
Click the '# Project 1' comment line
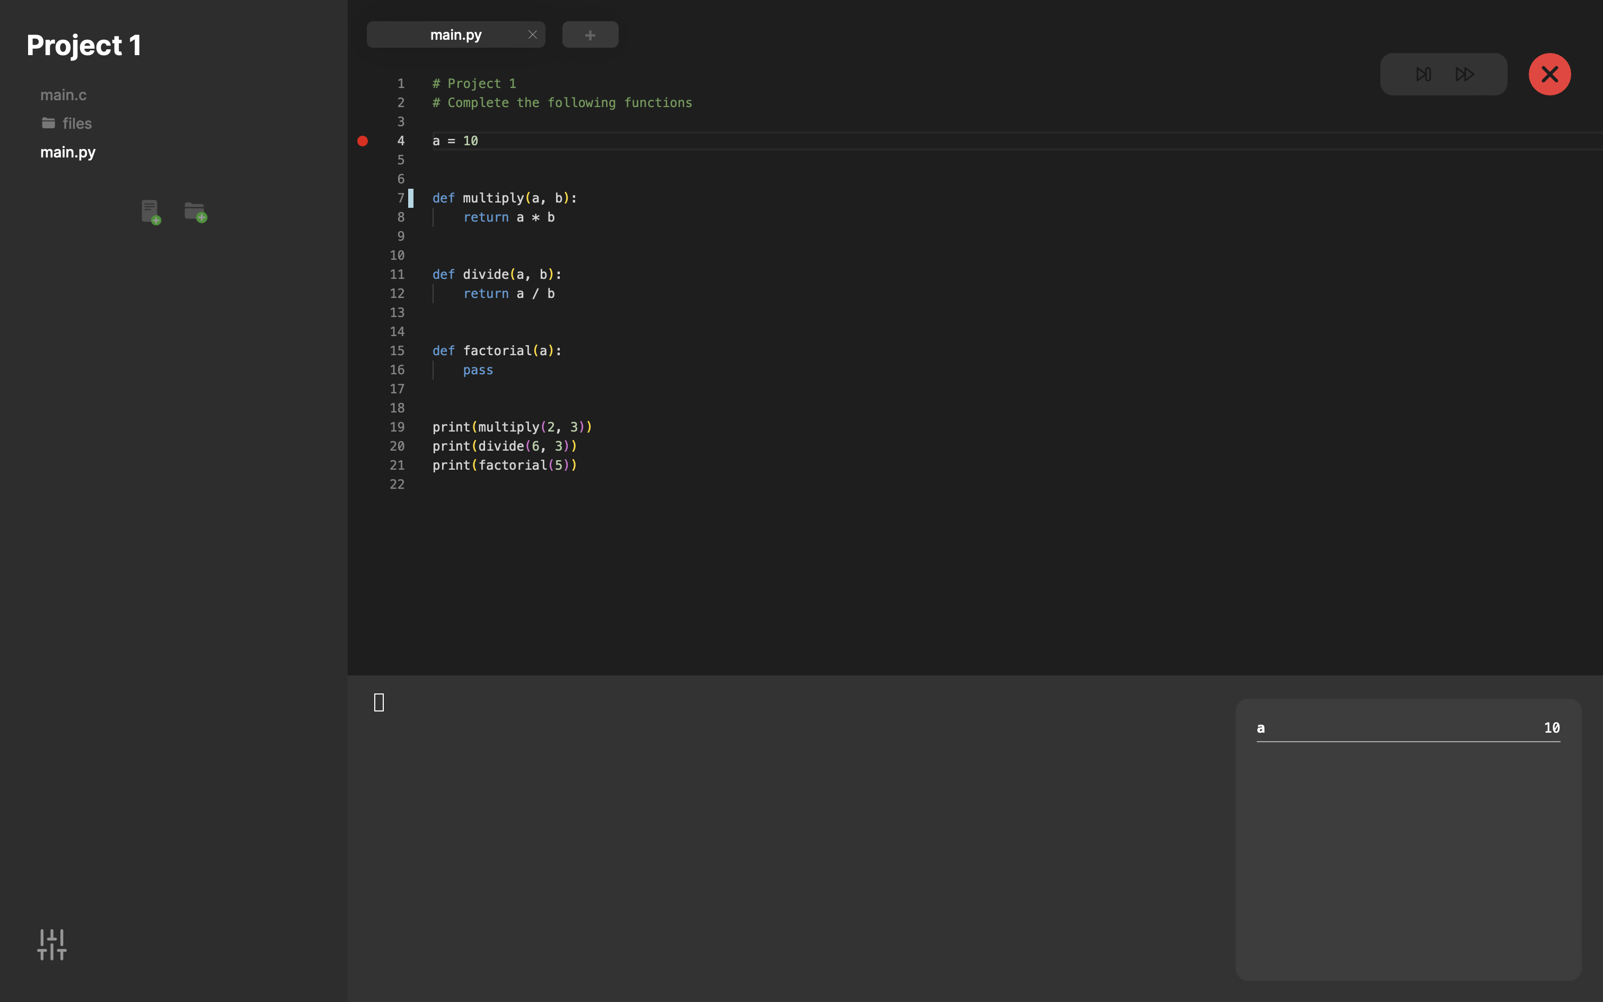(x=474, y=84)
